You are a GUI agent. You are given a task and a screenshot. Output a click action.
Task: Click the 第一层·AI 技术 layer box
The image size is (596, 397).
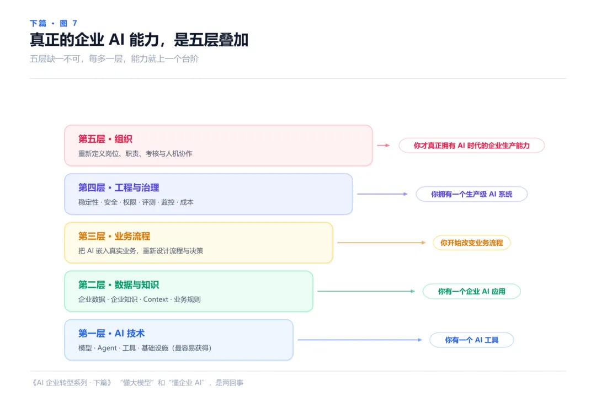click(179, 340)
